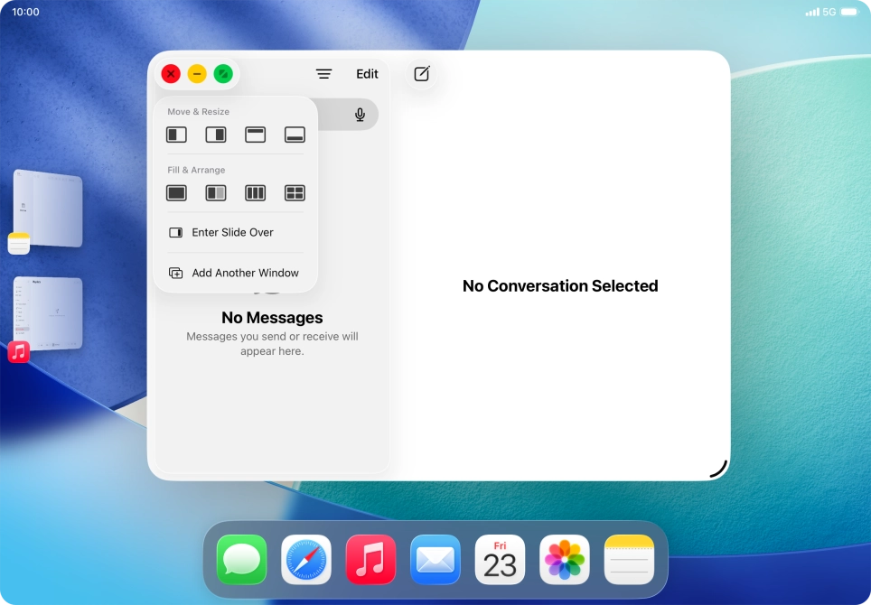Pick the four-window grid arrangement icon
The width and height of the screenshot is (871, 605).
pyautogui.click(x=294, y=192)
